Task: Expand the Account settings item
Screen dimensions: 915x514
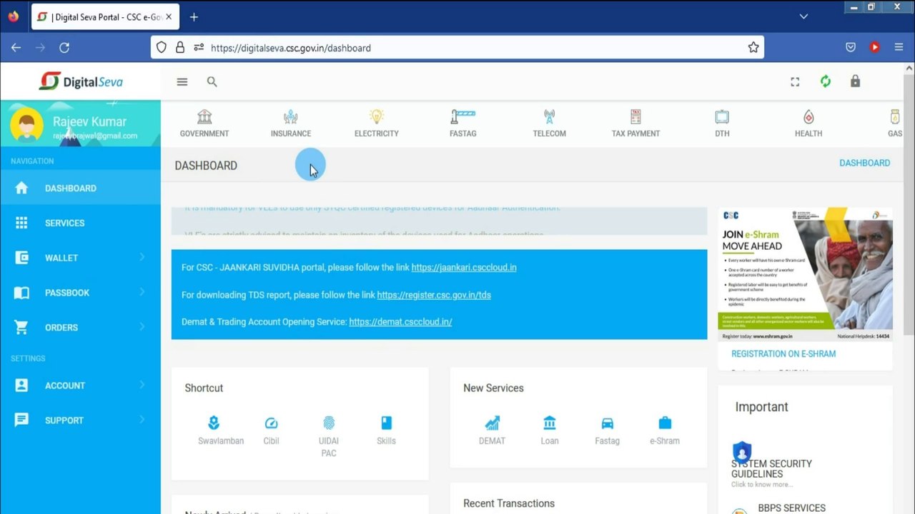Action: tap(80, 385)
